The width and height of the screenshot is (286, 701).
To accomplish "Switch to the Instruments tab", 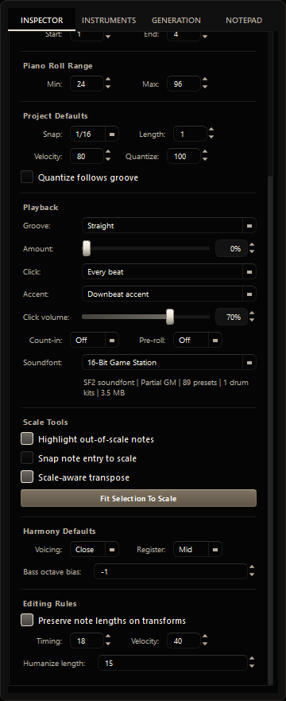I will (x=109, y=20).
